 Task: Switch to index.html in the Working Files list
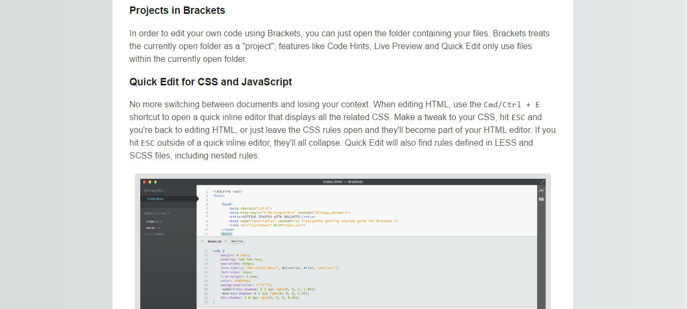155,197
